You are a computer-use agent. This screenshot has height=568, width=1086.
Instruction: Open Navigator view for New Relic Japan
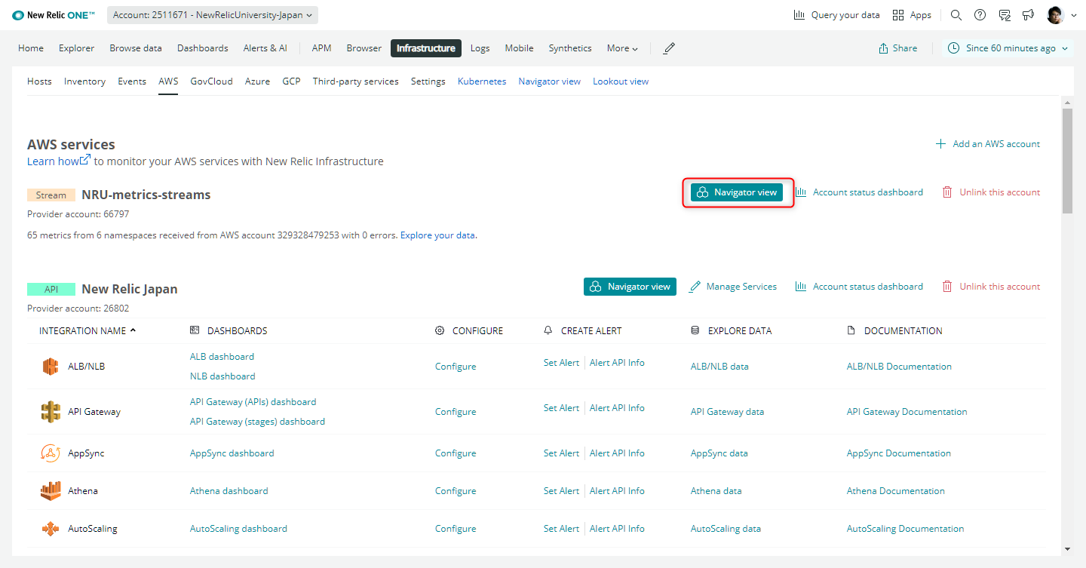click(630, 287)
